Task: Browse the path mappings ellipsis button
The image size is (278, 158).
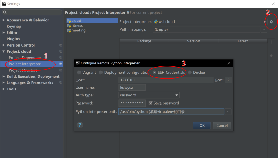Action: coord(264,29)
